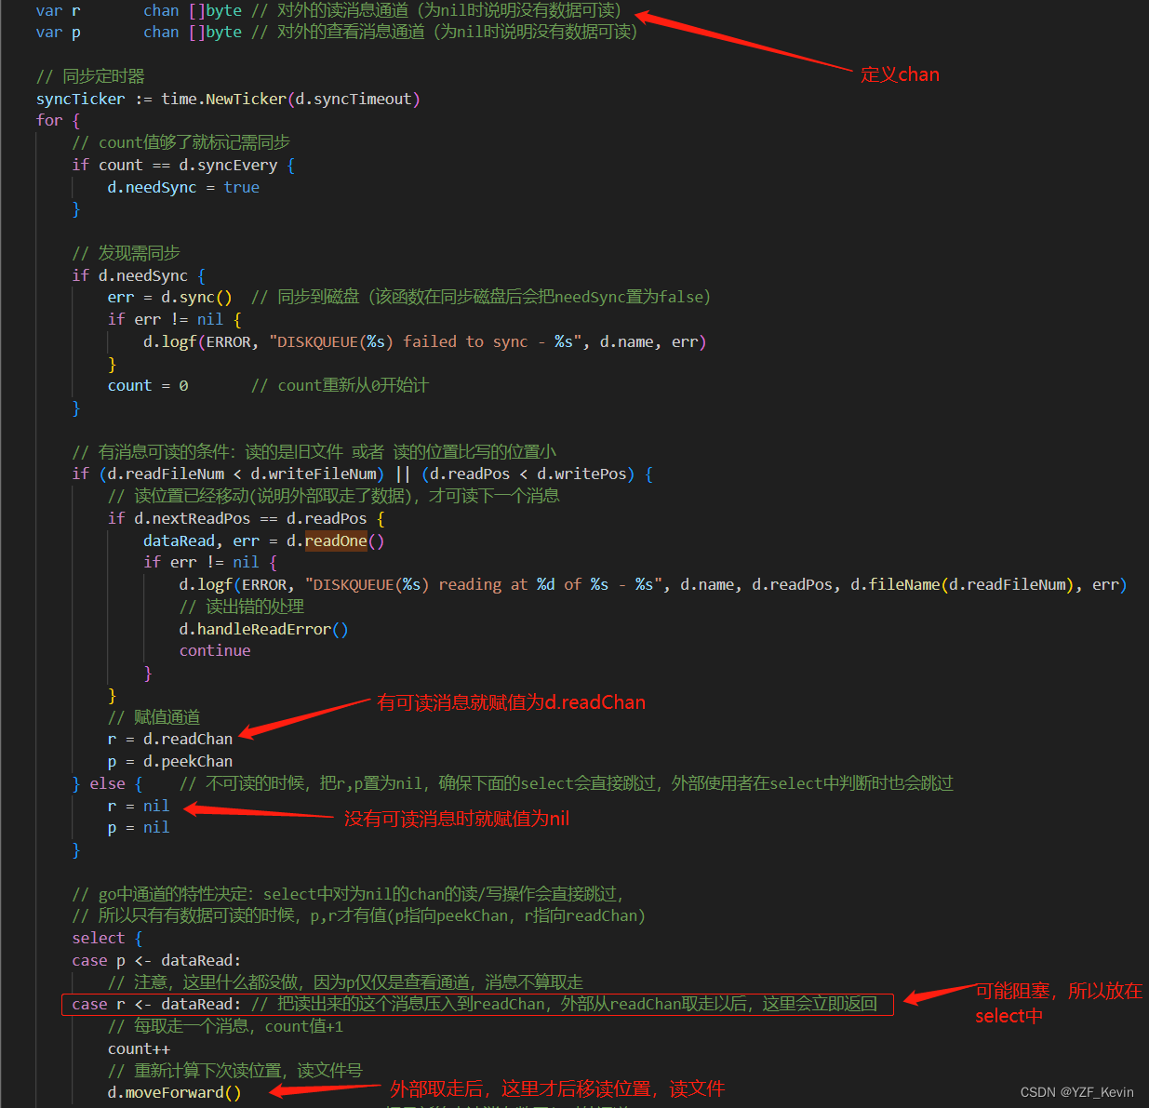
Task: Click the var p chan declaration line
Action: coord(140,31)
